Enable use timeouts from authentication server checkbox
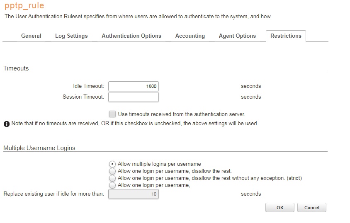 pos(112,114)
